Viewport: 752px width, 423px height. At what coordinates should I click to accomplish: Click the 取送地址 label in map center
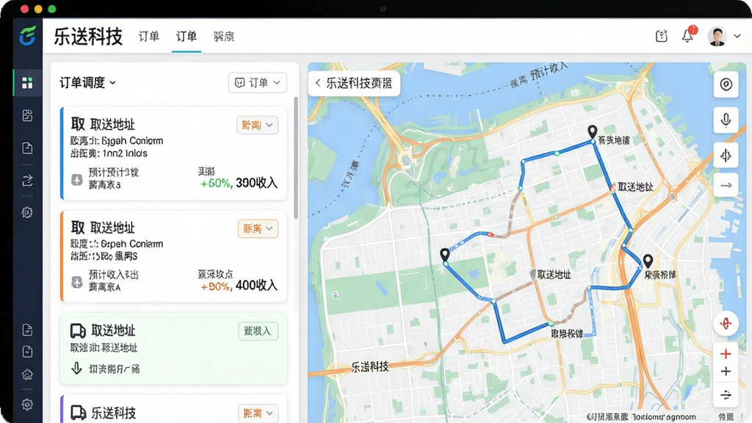pyautogui.click(x=554, y=275)
